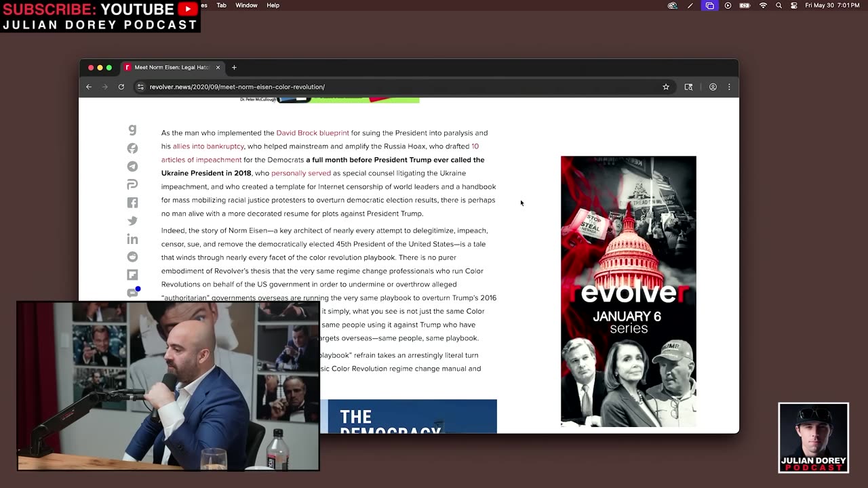Open the Help menu in menu bar
Viewport: 868px width, 488px height.
coord(273,5)
